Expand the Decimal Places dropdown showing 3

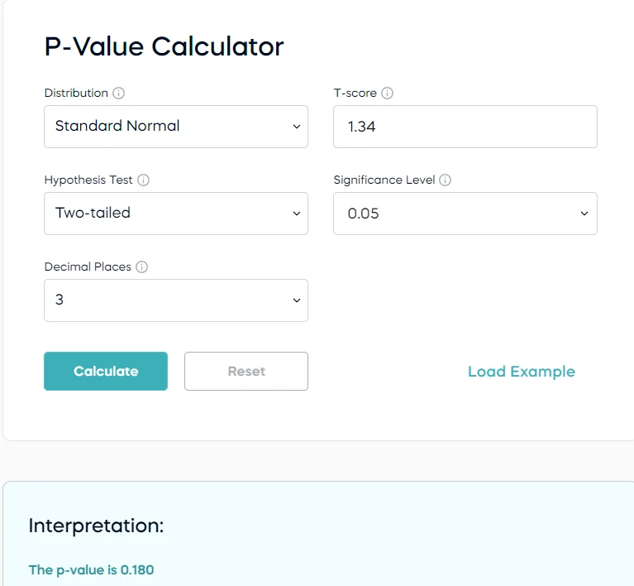[175, 300]
